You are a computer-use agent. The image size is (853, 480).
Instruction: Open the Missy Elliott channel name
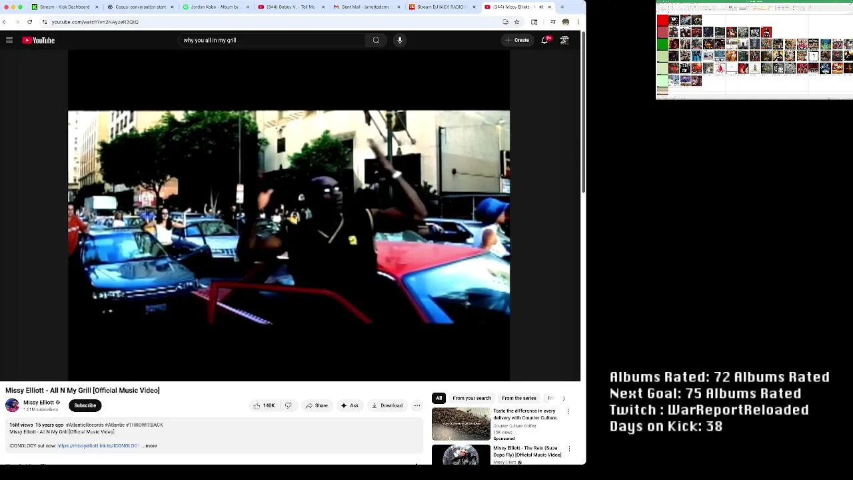click(38, 403)
